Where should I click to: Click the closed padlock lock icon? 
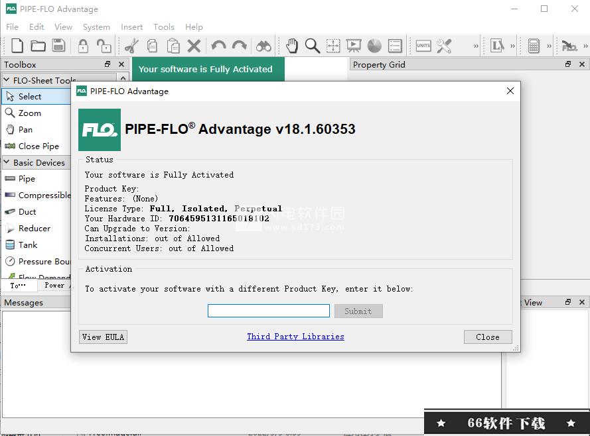83,46
